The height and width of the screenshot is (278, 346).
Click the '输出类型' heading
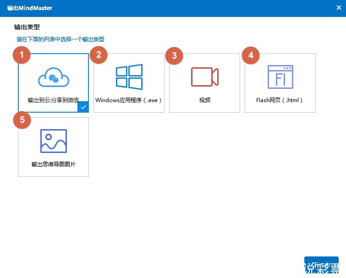tap(27, 27)
